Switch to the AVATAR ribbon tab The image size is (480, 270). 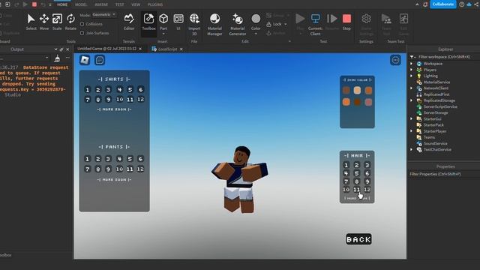(101, 4)
